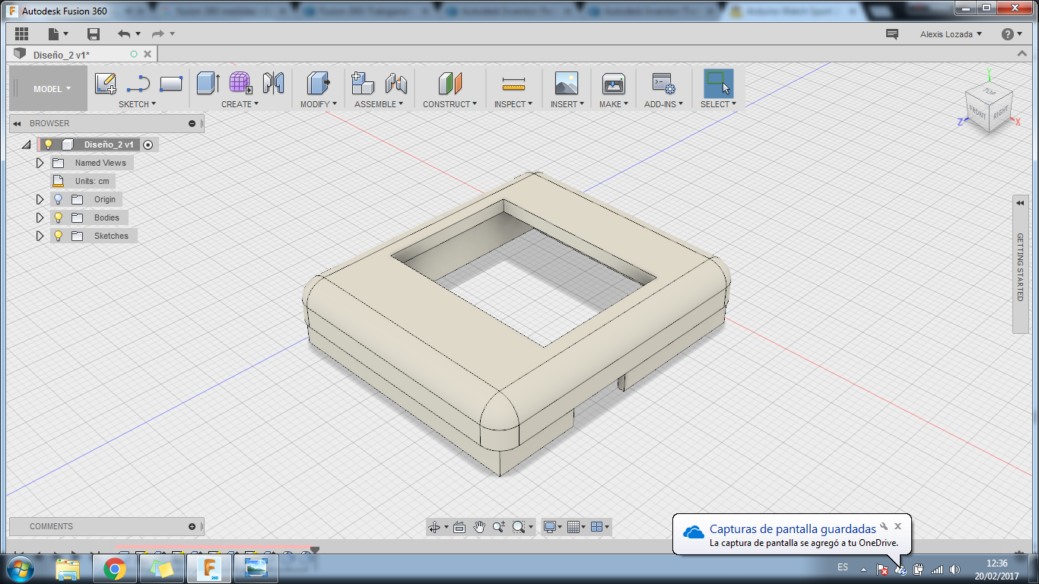Viewport: 1039px width, 584px height.
Task: Activate the Select tool icon
Action: [718, 82]
